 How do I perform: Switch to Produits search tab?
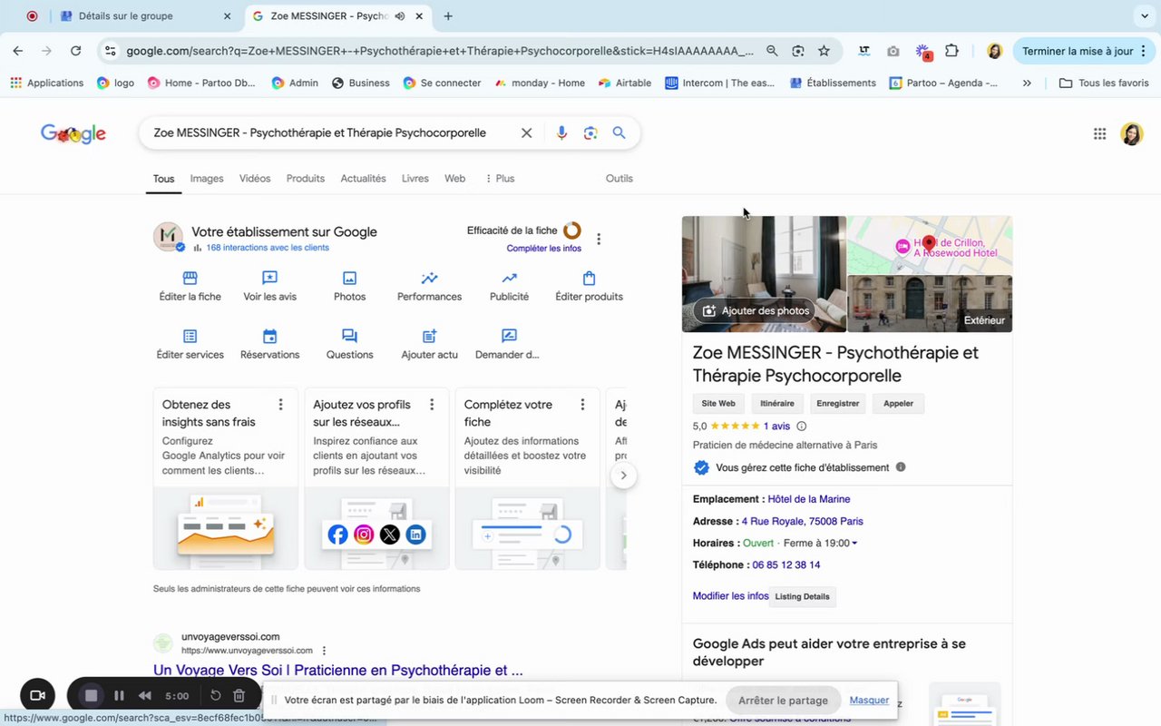pyautogui.click(x=306, y=179)
